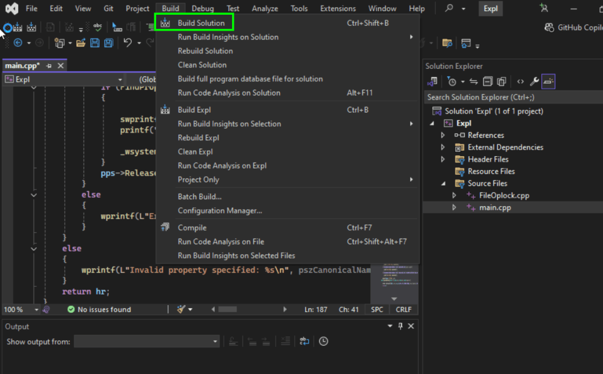603x374 pixels.
Task: Click the GitHub Copilot icon
Action: click(549, 28)
